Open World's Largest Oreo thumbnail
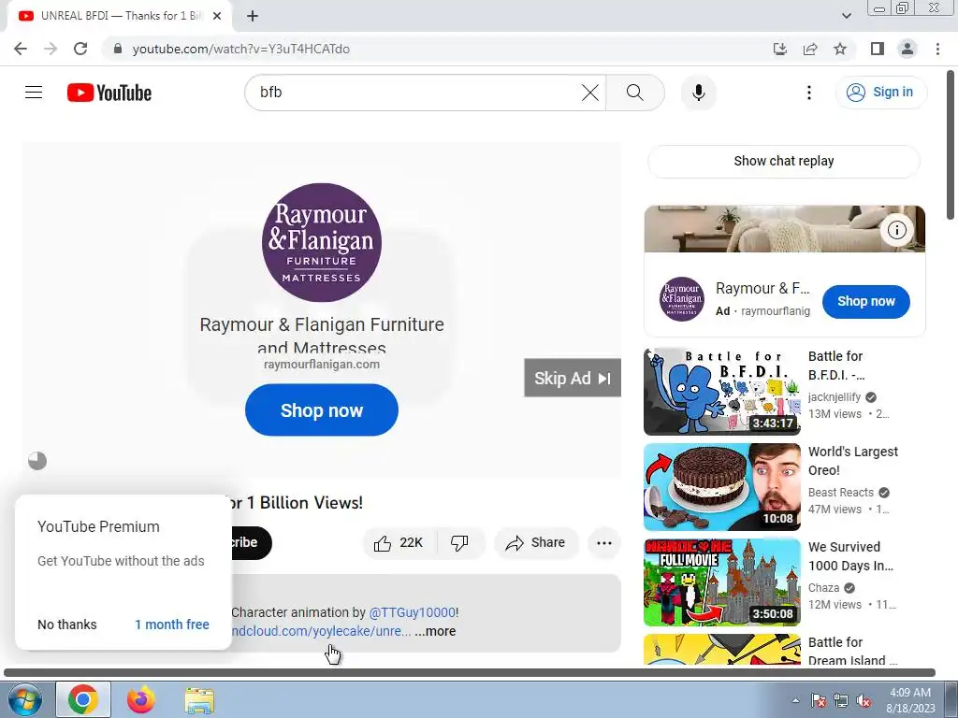The height and width of the screenshot is (718, 958). tap(721, 487)
